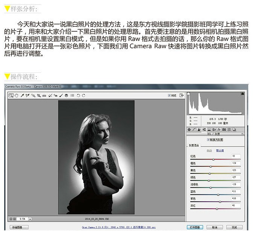This screenshot has height=231, width=253.
Task: Rotate image counterclockwise
Action: [78, 95]
